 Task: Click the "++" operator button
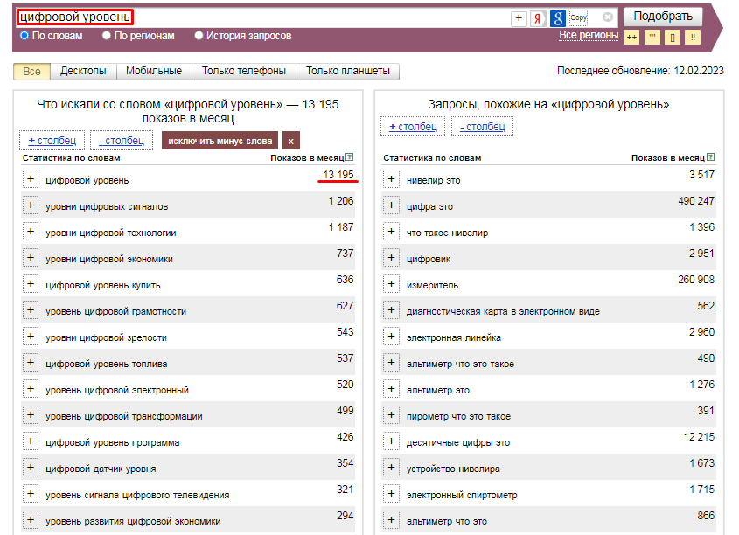[631, 37]
